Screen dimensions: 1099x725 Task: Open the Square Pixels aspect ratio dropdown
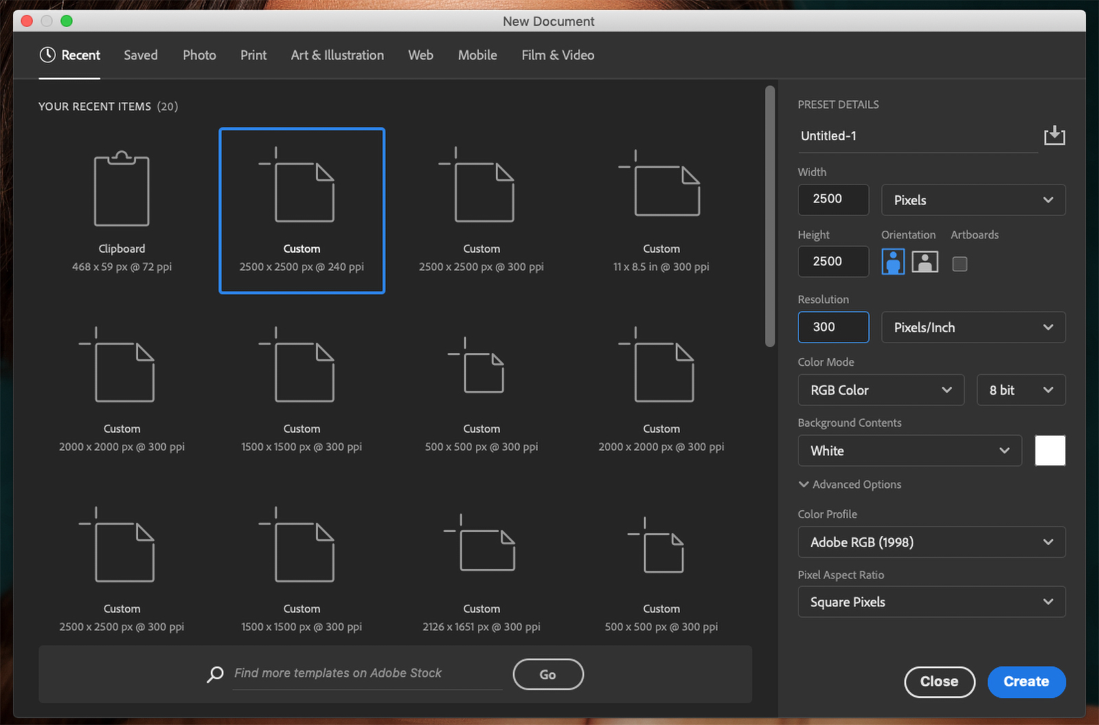[x=932, y=602]
